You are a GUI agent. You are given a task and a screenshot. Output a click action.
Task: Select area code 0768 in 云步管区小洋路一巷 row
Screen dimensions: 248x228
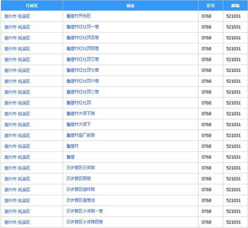(x=206, y=211)
